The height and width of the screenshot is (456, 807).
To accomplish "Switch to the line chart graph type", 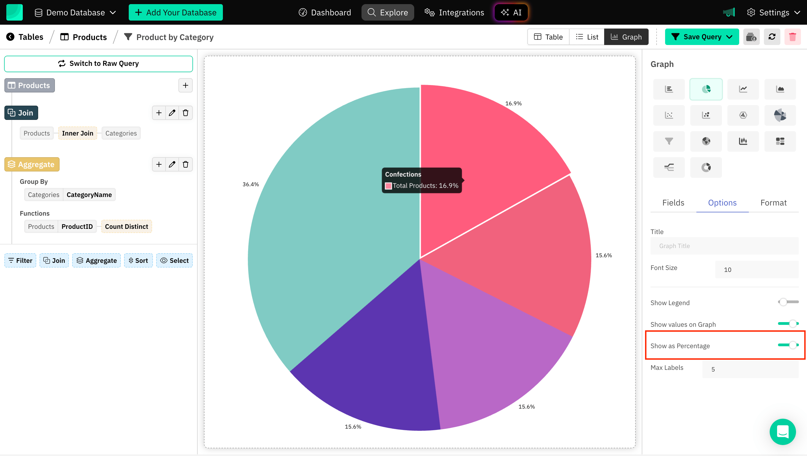I will (743, 89).
